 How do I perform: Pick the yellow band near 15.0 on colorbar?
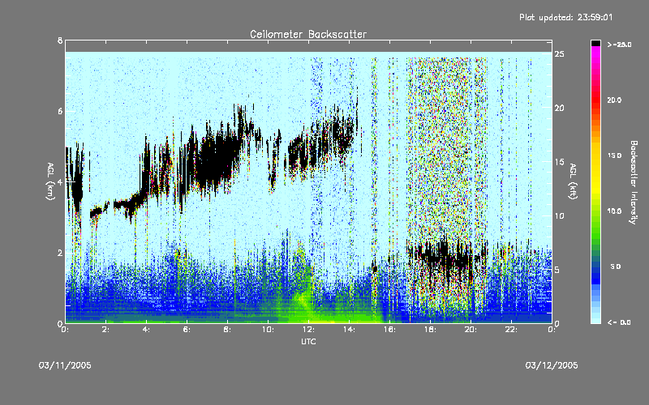(x=595, y=156)
